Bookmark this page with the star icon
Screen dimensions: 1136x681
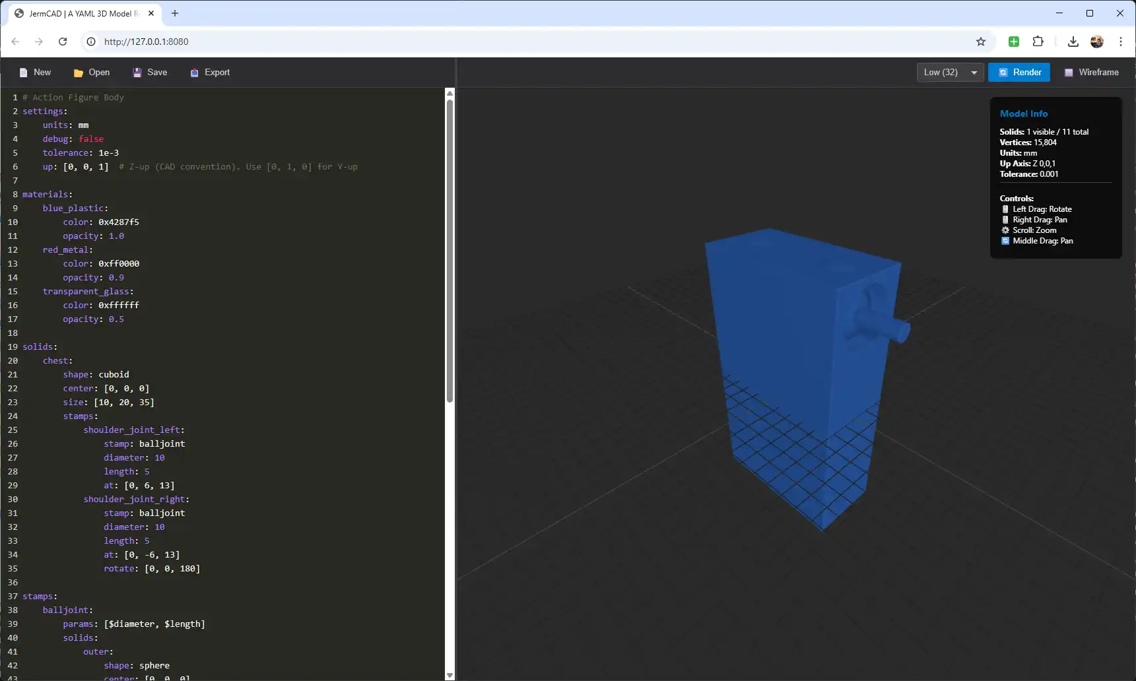click(981, 42)
